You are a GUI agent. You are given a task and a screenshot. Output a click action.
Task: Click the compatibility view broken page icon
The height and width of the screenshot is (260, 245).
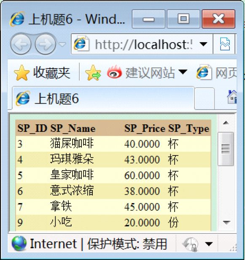(224, 44)
